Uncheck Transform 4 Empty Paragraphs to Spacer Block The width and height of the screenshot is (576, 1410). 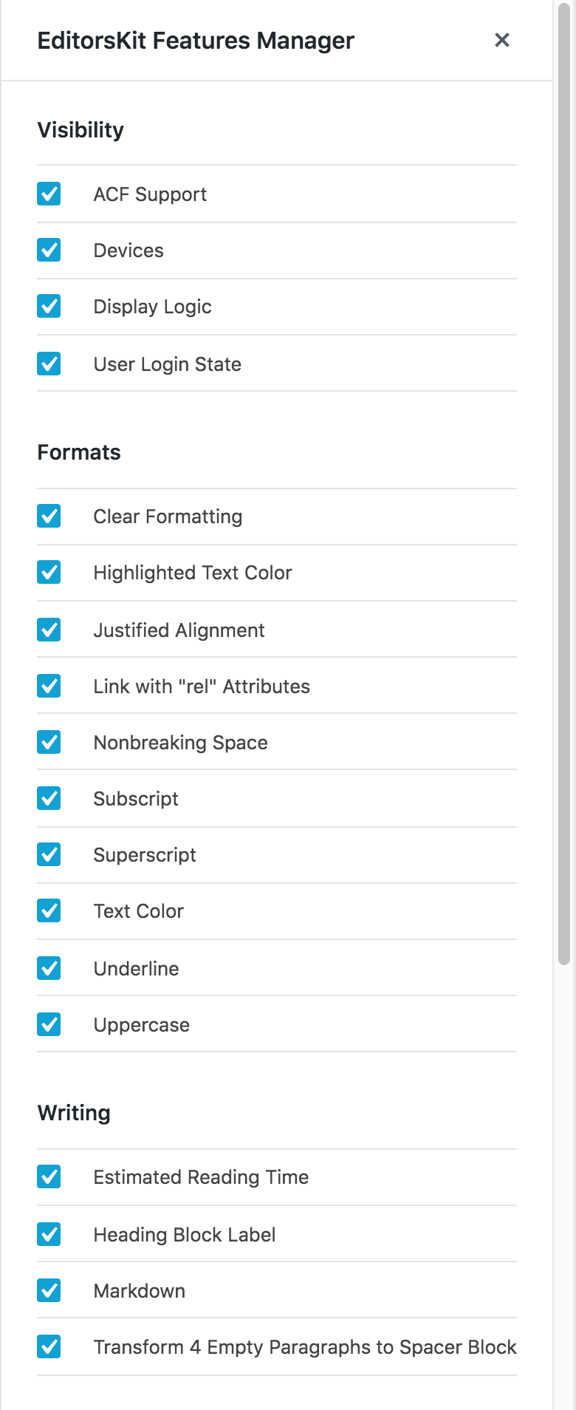pos(49,1346)
